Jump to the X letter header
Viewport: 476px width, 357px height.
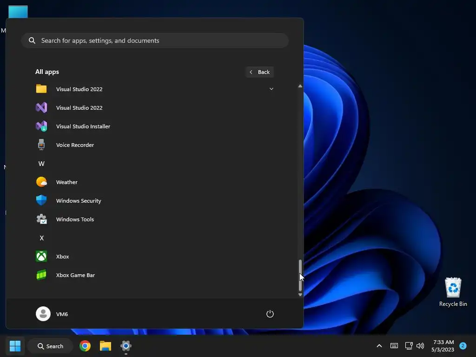(41, 238)
